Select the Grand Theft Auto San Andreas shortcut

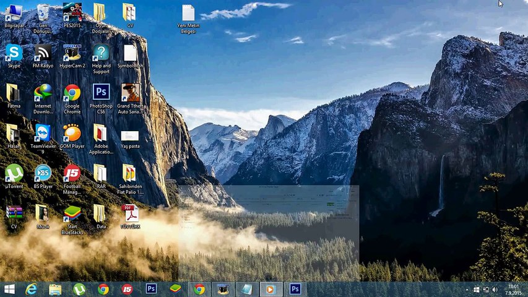pos(130,98)
